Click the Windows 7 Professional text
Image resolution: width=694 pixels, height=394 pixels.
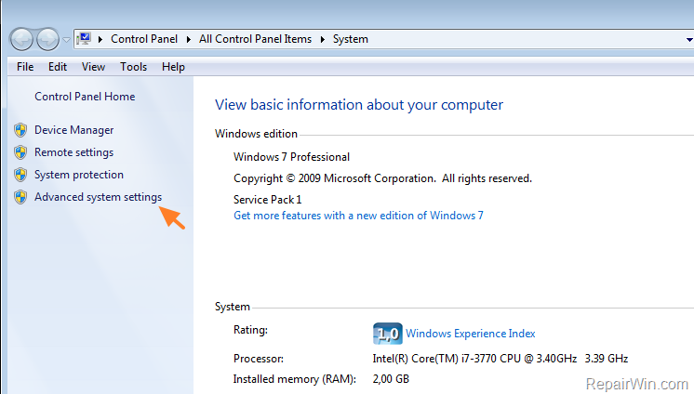pos(292,157)
